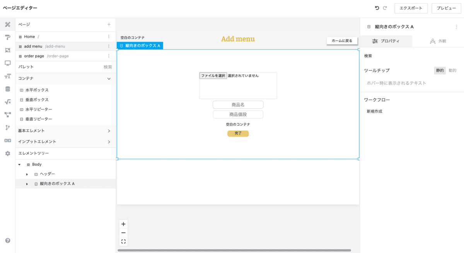Redo the last undone change
Viewport: 464px width, 253px height.
coord(385,8)
